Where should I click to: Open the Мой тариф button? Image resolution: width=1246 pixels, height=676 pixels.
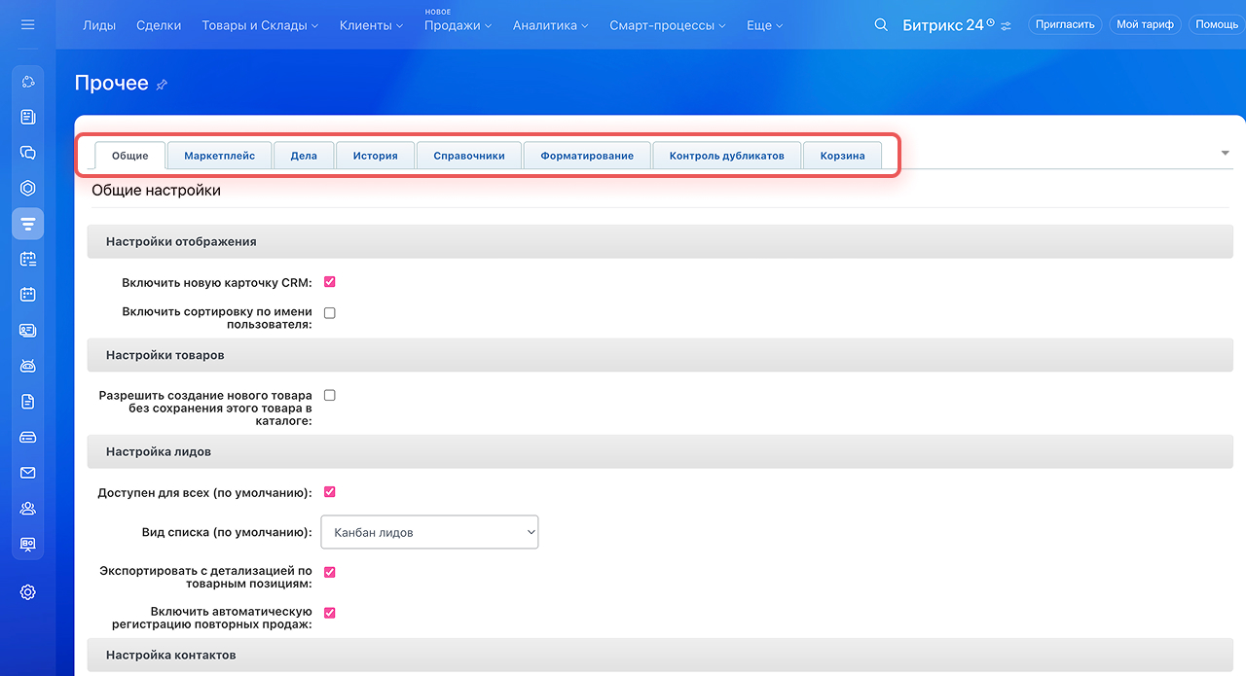pos(1145,24)
